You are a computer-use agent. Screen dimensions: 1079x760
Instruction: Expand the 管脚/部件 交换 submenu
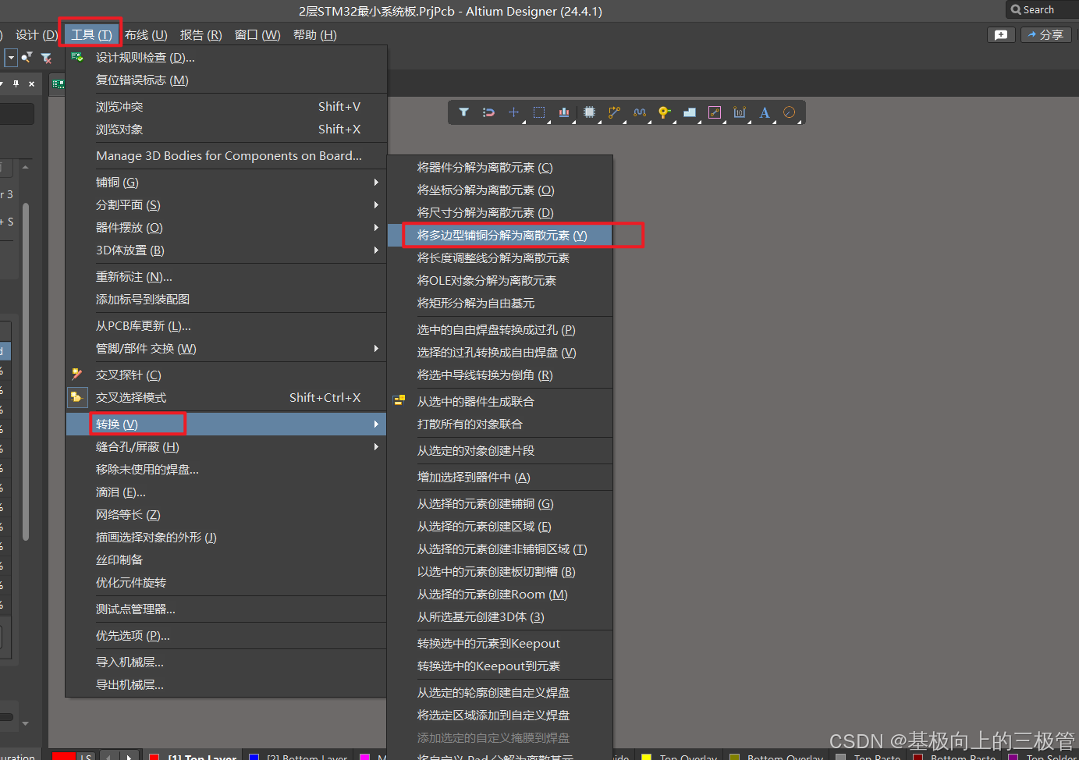point(226,348)
